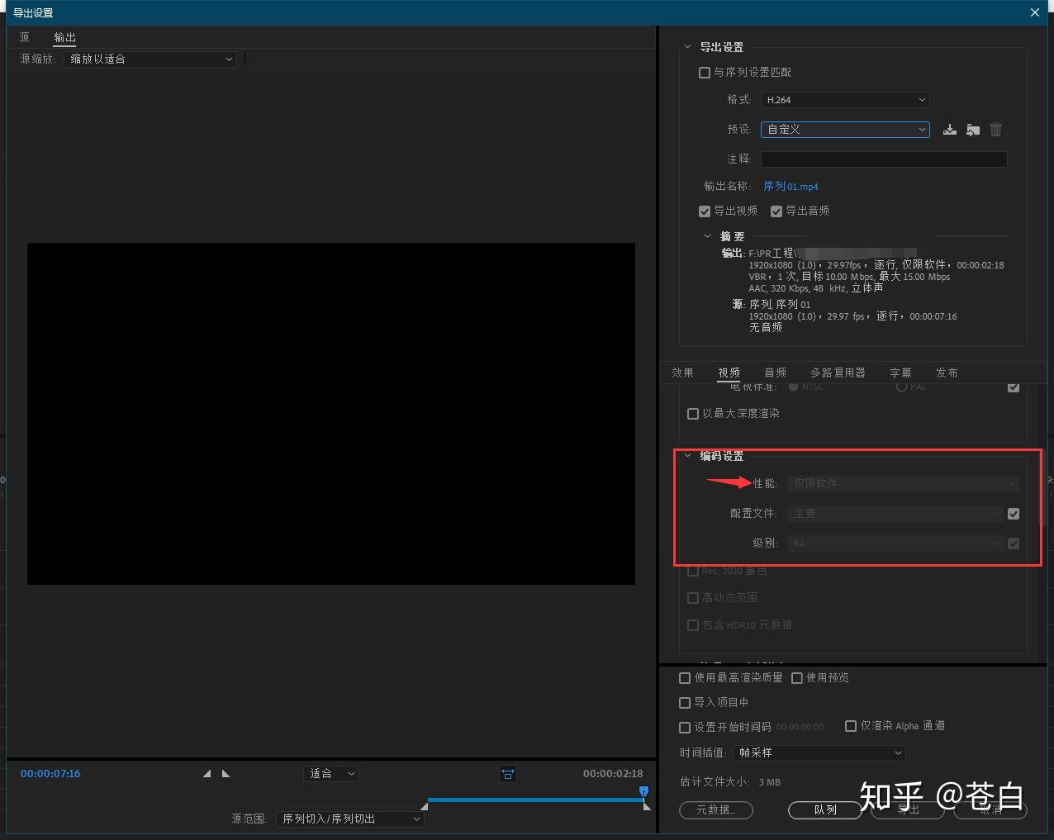This screenshot has height=840, width=1054.
Task: Close the export settings dialog
Action: coord(1035,12)
